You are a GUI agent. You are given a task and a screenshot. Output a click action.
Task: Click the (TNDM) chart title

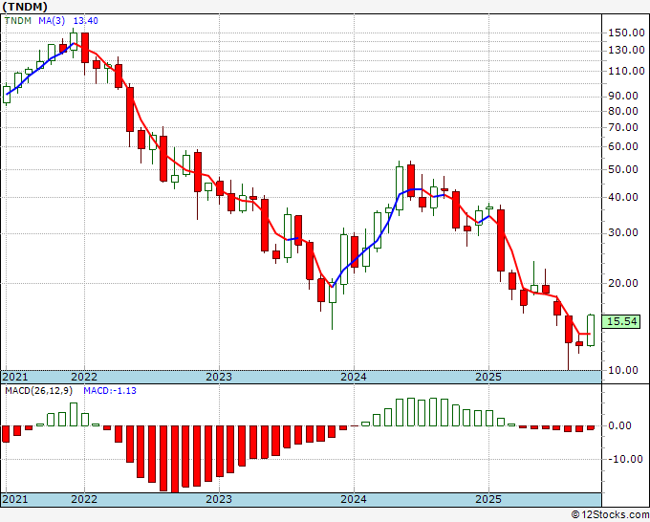[x=25, y=7]
